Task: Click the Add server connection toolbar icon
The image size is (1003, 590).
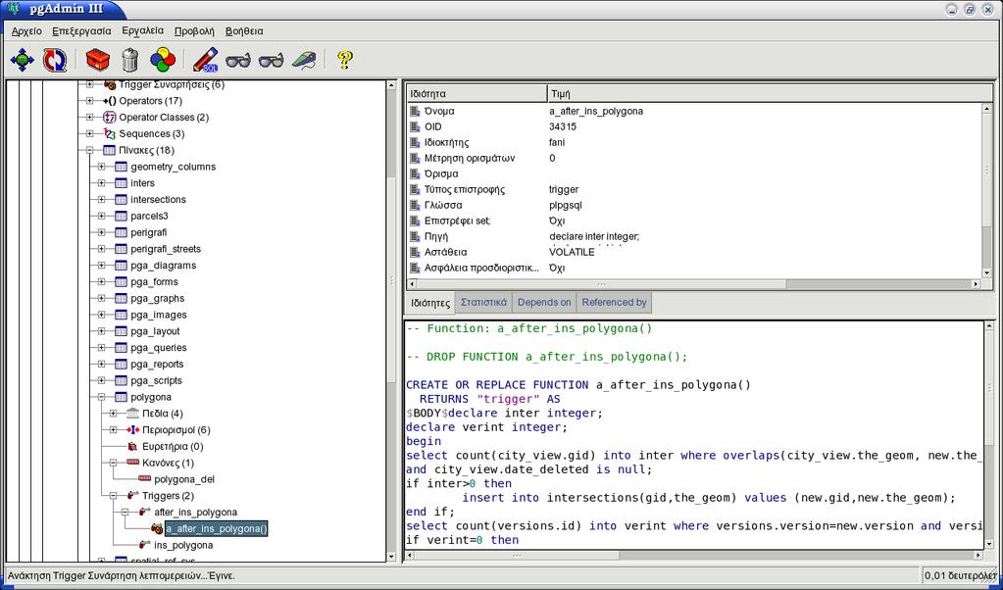Action: [23, 60]
